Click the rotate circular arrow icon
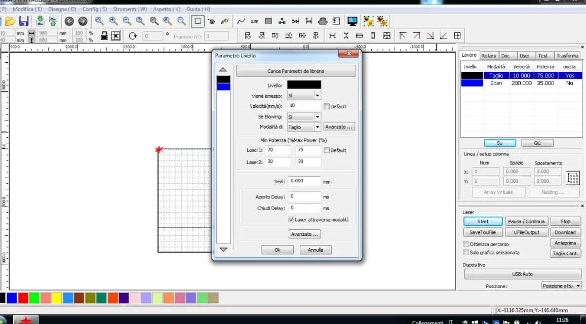Image resolution: width=586 pixels, height=324 pixels. pyautogui.click(x=133, y=36)
